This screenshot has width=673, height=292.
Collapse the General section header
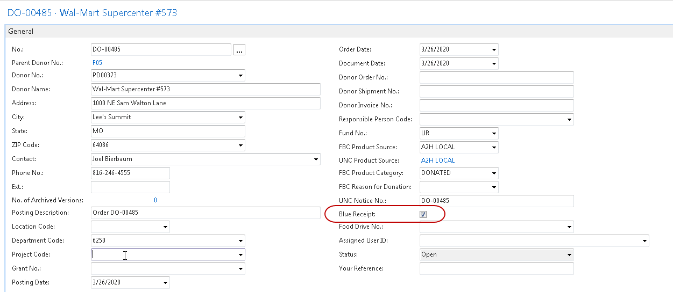(21, 32)
